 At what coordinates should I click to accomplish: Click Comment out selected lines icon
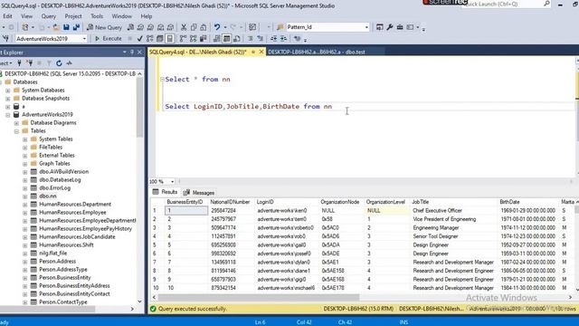click(x=251, y=38)
